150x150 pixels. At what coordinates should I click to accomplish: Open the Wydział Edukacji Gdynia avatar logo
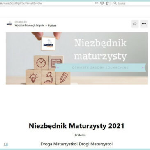click(x=9, y=23)
